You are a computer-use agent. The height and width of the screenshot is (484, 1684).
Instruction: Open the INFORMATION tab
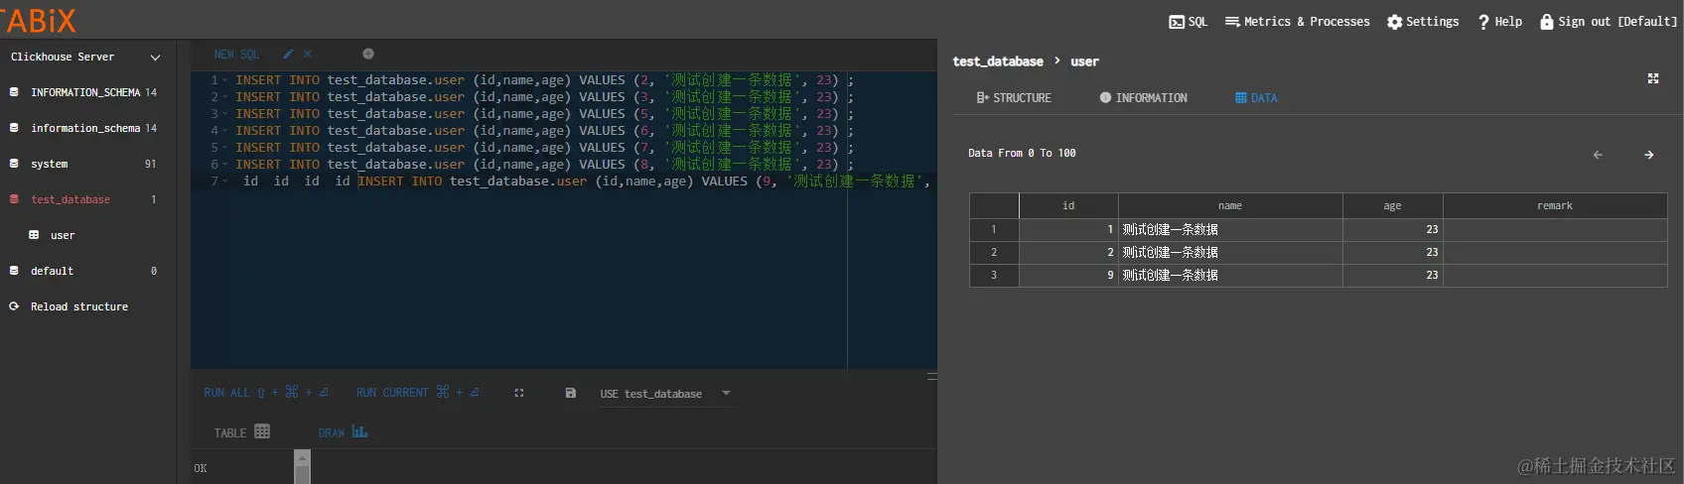pyautogui.click(x=1143, y=98)
